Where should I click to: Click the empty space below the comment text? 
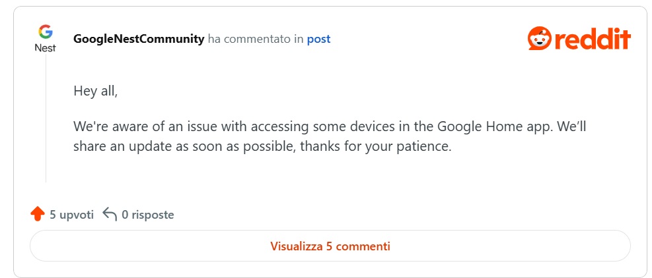(330, 178)
